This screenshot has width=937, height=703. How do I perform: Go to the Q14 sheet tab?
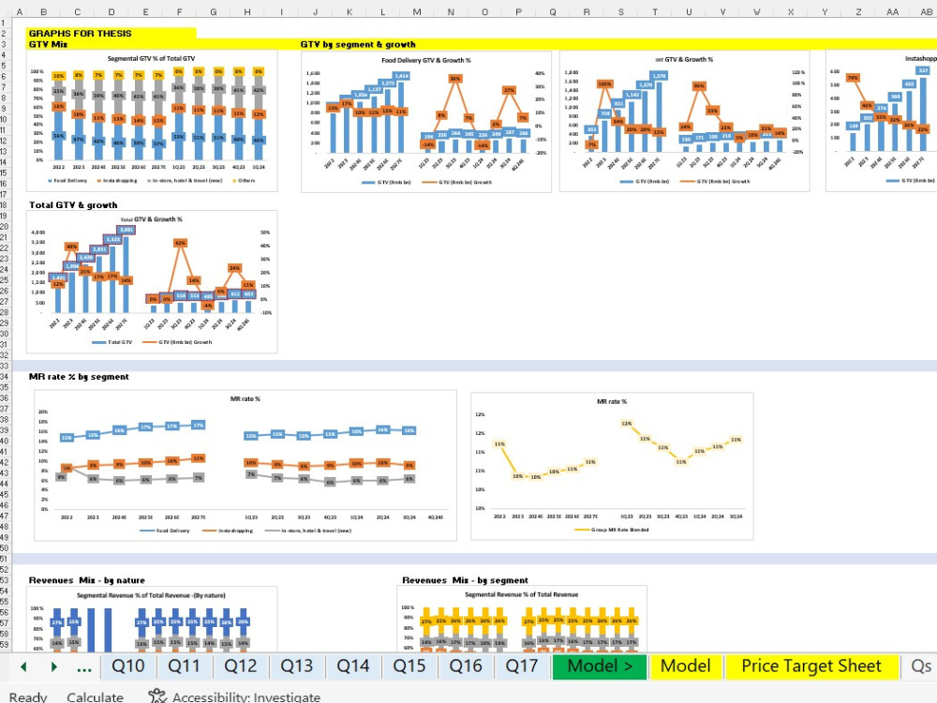click(352, 666)
